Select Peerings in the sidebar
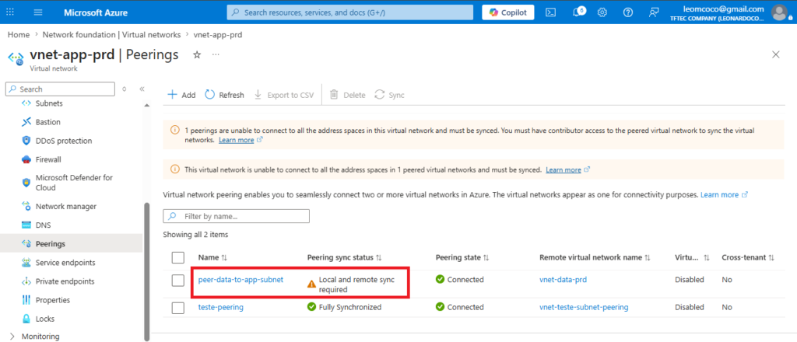Screen dimensions: 797x342 click(x=71, y=244)
